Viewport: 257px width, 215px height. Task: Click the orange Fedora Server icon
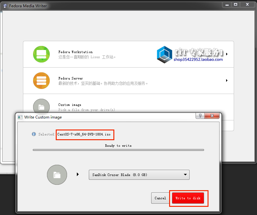click(x=41, y=80)
